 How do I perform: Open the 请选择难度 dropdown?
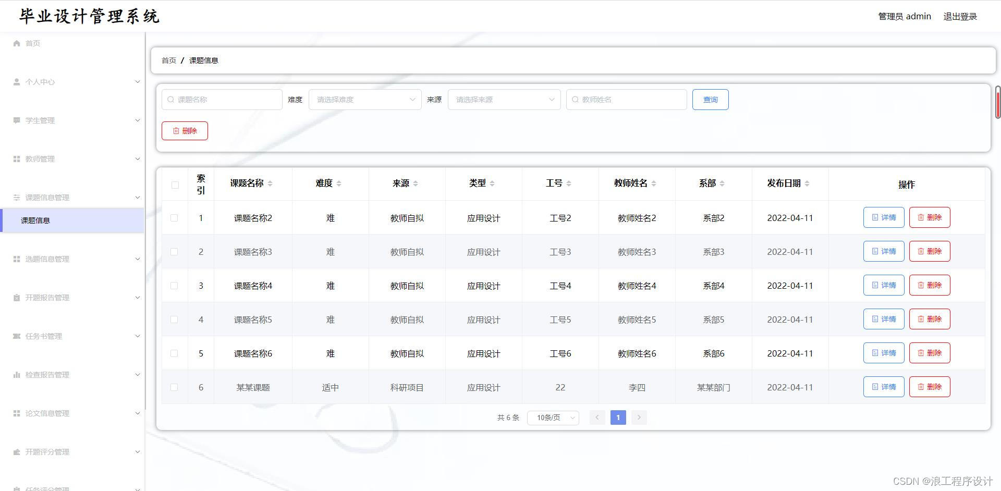click(365, 100)
